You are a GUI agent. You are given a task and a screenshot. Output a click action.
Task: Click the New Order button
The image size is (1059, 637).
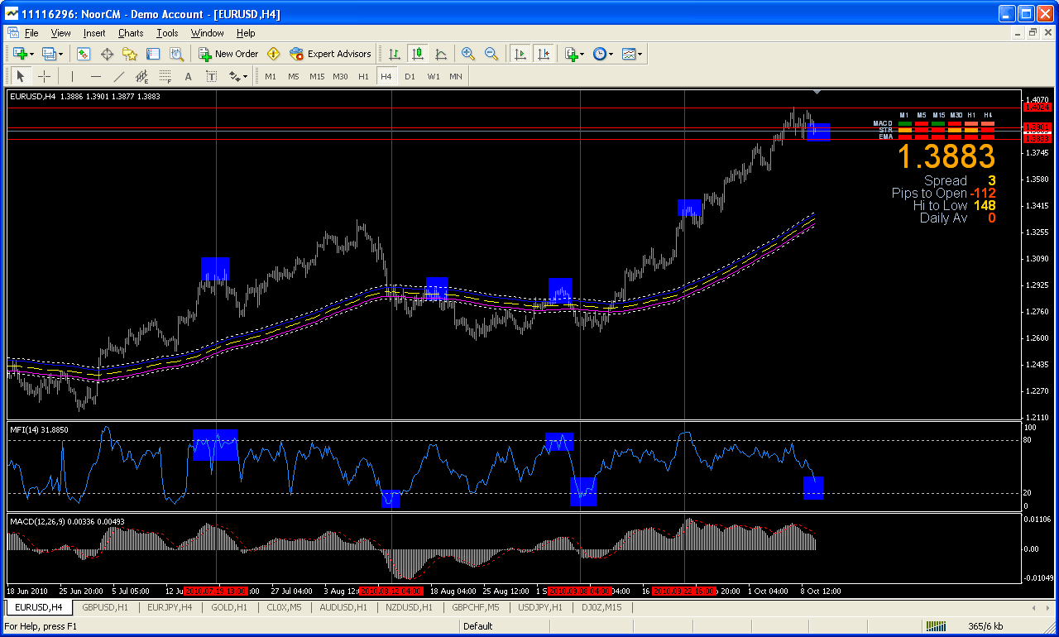[229, 54]
